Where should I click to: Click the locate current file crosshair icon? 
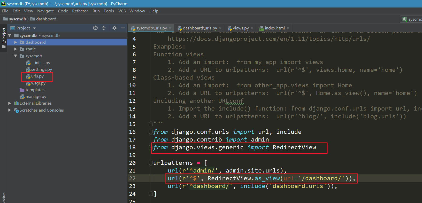click(95, 28)
